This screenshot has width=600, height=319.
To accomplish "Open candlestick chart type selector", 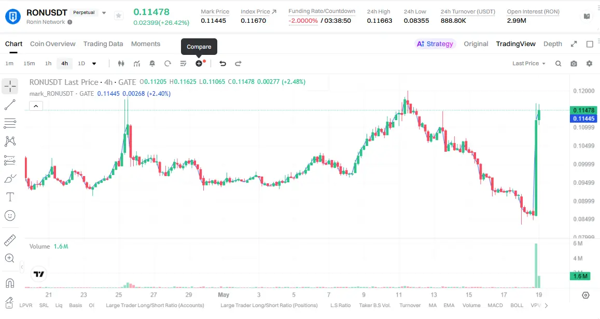I will click(121, 63).
